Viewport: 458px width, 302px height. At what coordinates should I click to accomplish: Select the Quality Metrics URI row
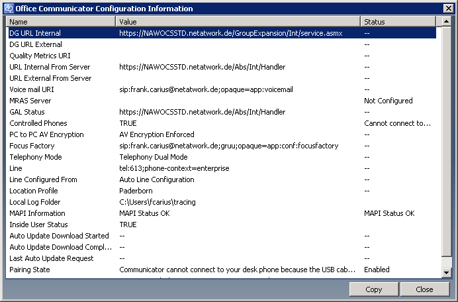[x=221, y=56]
